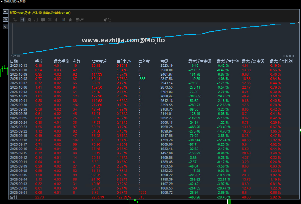Switch to the 季 quarterly tab

pyautogui.click(x=43, y=19)
